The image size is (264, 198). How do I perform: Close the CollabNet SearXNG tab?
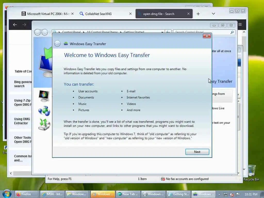(x=130, y=14)
